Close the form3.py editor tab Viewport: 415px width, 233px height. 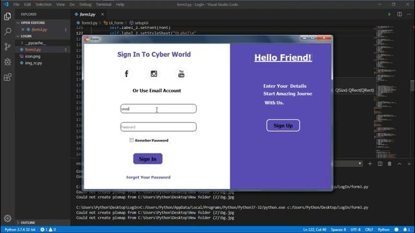pyautogui.click(x=102, y=14)
